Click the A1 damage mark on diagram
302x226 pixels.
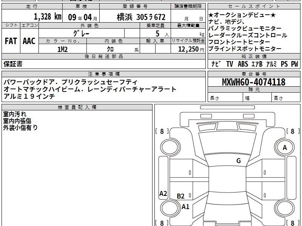pyautogui.click(x=185, y=206)
